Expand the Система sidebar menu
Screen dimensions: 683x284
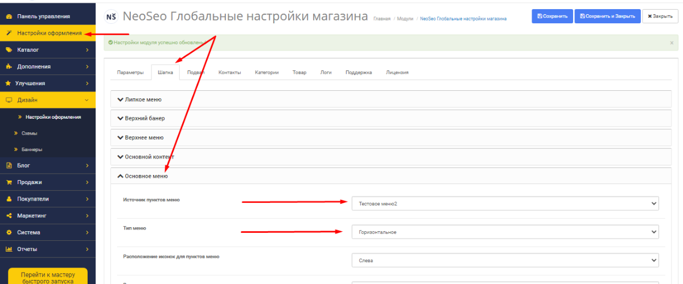point(48,232)
